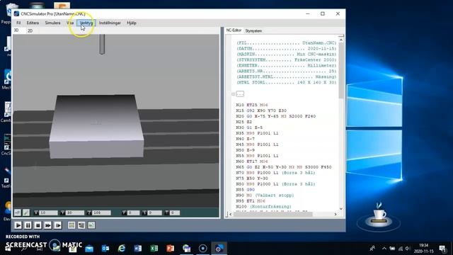The width and height of the screenshot is (453, 255).
Task: Fast-forward the simulation
Action: (47, 225)
